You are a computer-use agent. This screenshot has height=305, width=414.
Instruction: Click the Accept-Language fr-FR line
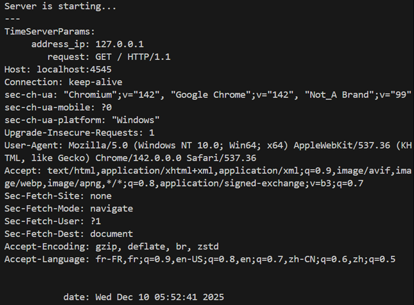(x=200, y=259)
